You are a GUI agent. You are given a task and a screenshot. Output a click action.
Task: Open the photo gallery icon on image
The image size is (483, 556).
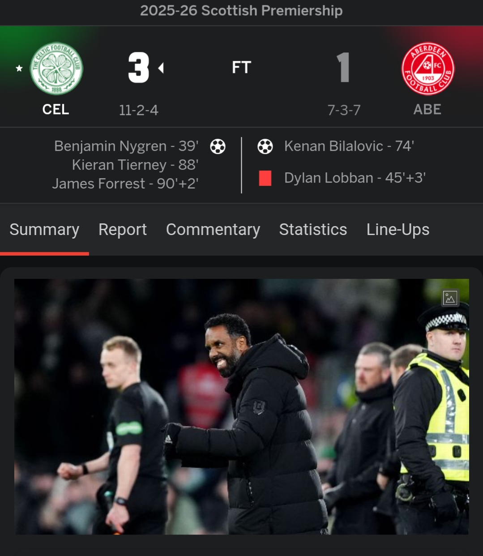click(x=450, y=298)
